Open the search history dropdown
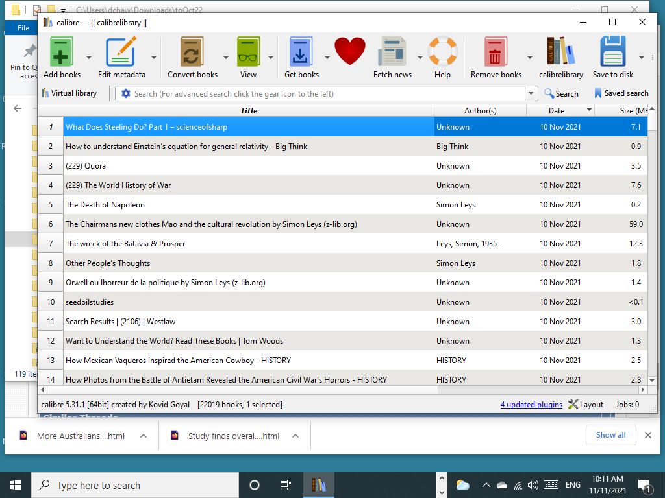The height and width of the screenshot is (498, 665). tap(531, 93)
